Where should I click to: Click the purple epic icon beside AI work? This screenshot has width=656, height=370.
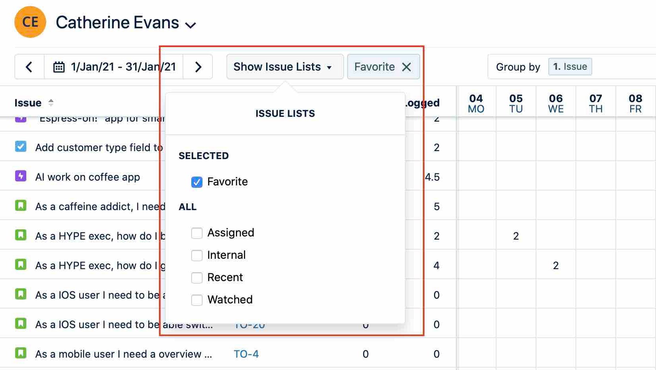click(x=21, y=177)
